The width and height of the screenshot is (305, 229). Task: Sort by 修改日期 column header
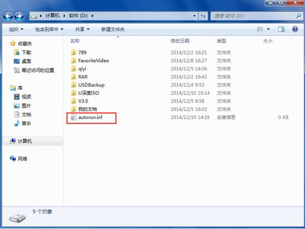(180, 41)
